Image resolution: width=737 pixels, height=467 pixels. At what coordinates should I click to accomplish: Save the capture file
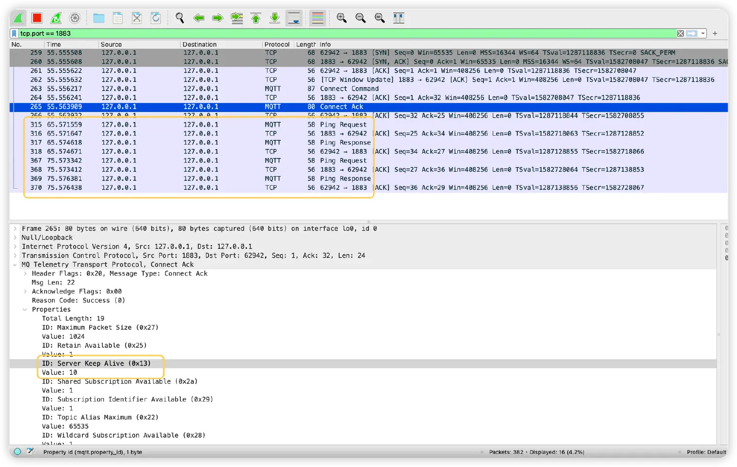118,18
